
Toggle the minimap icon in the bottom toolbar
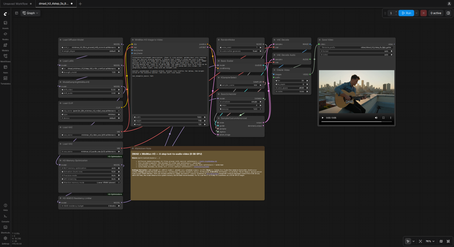click(x=441, y=241)
